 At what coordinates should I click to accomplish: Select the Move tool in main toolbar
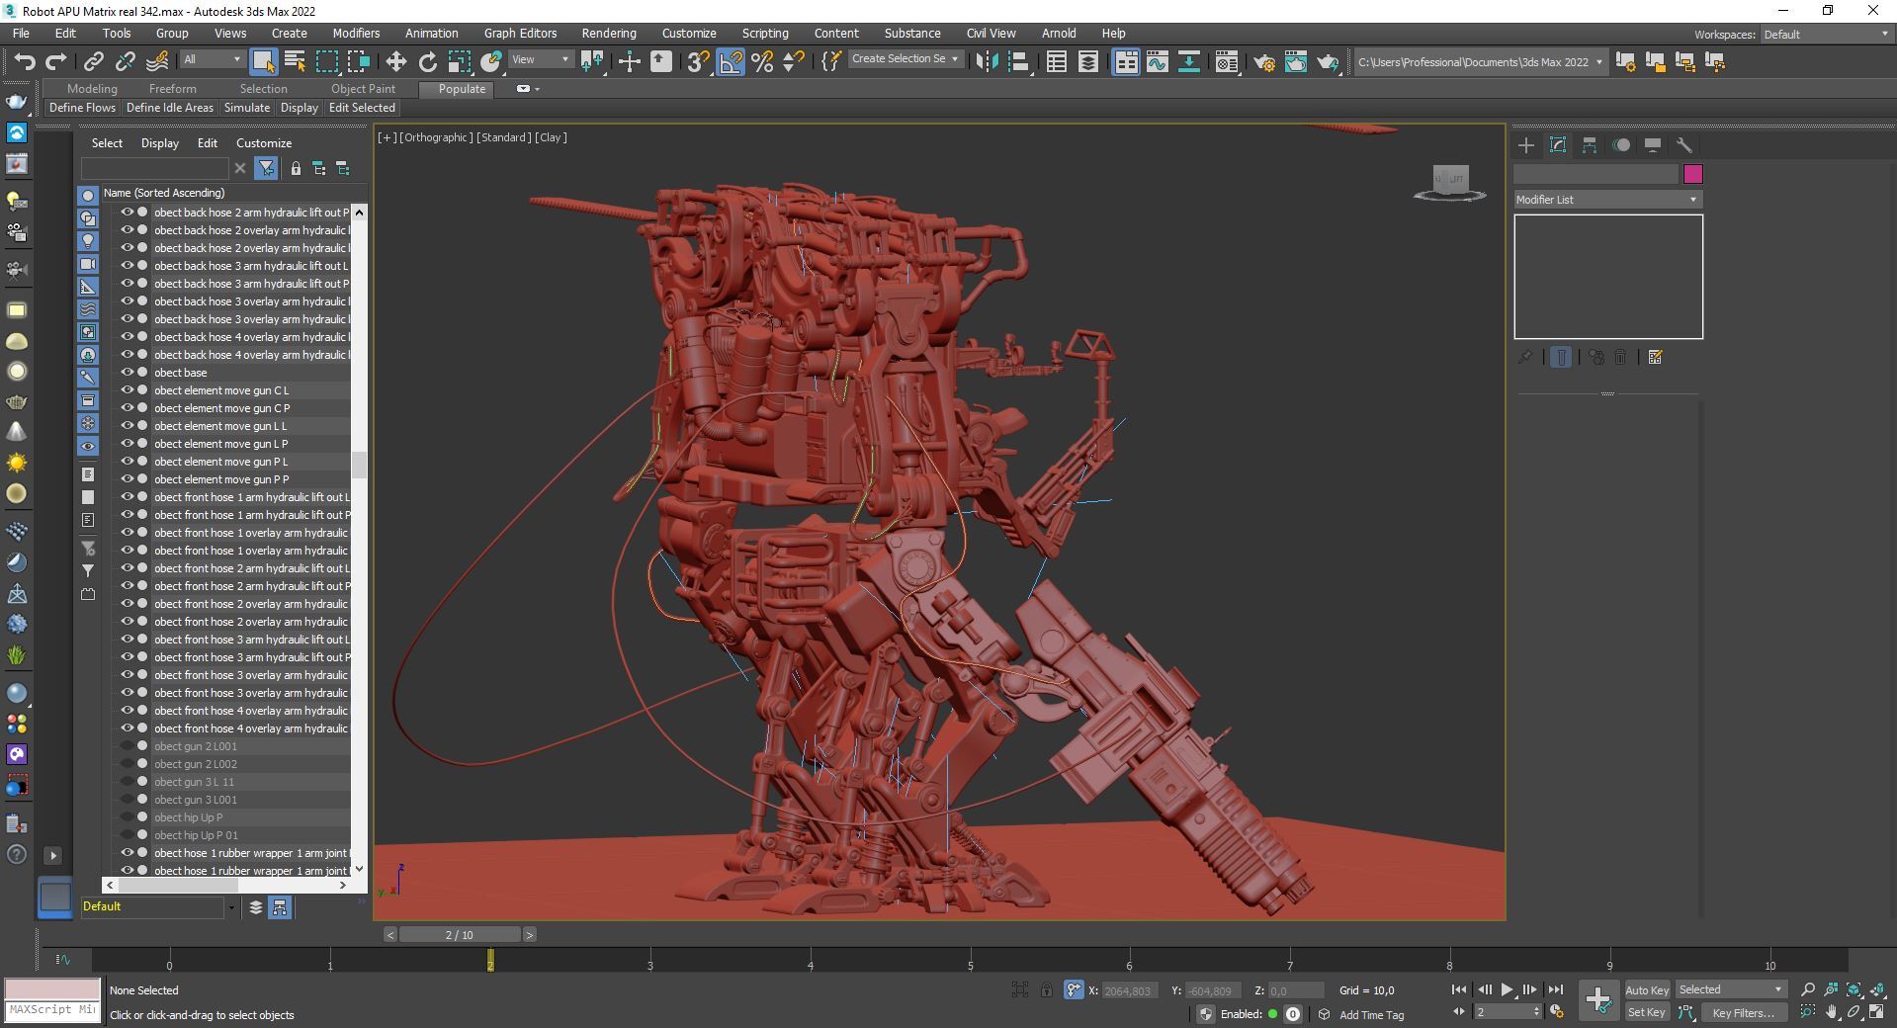pos(395,62)
